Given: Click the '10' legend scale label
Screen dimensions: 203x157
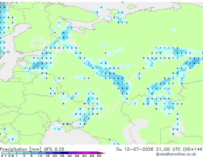Looking at the screenshot, I should 40,156.
